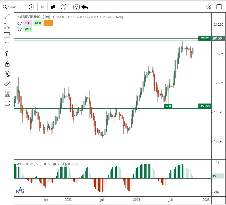The image size is (226, 205).
Task: Select the bracket measure tool
Action: pyautogui.click(x=7, y=103)
